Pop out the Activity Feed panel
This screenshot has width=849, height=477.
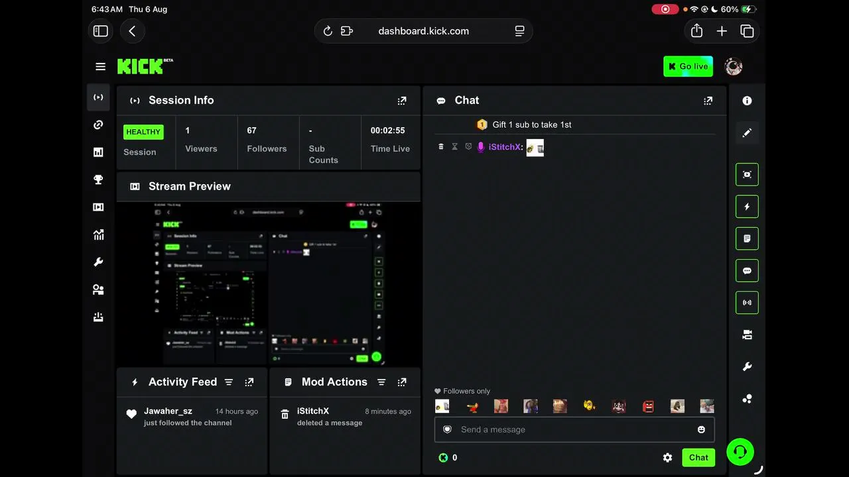point(249,382)
